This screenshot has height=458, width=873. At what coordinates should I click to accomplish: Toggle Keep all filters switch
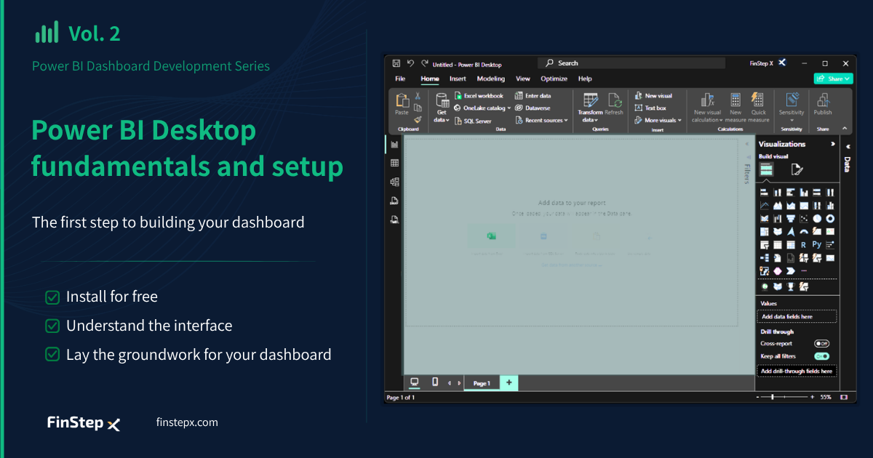pyautogui.click(x=821, y=356)
